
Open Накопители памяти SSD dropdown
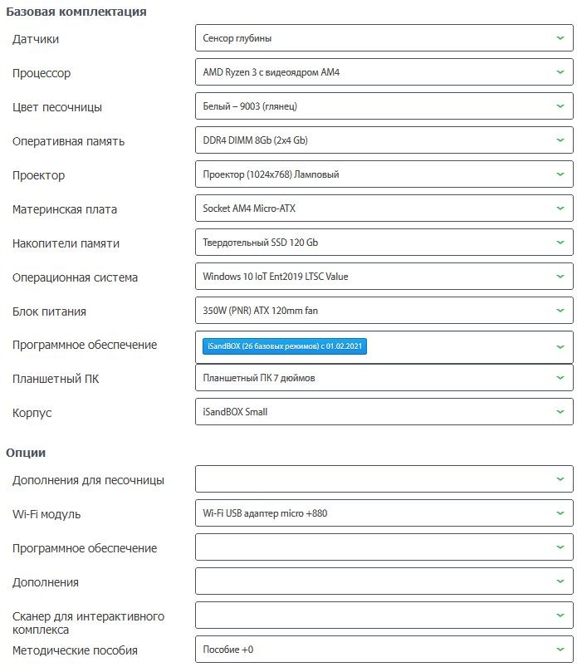[384, 242]
